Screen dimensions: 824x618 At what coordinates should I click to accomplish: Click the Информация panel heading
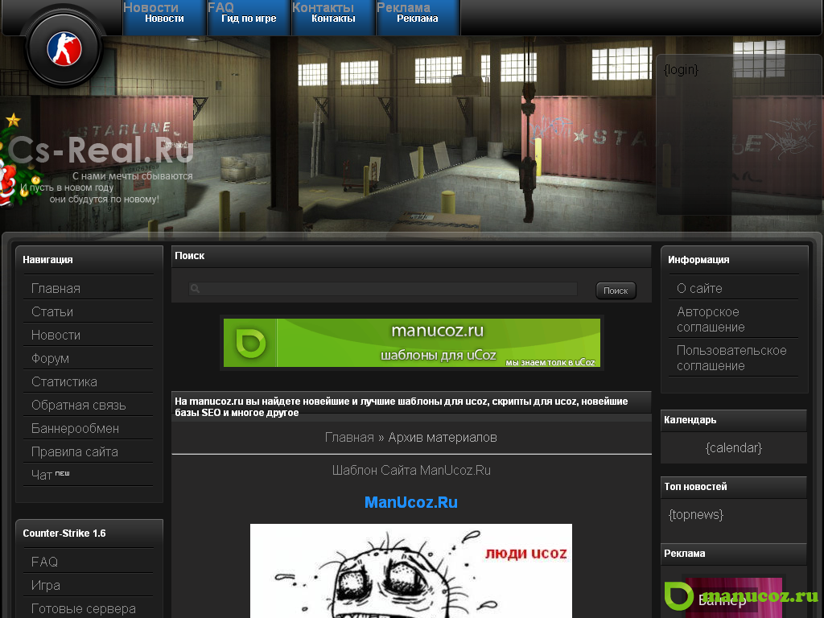pos(698,260)
